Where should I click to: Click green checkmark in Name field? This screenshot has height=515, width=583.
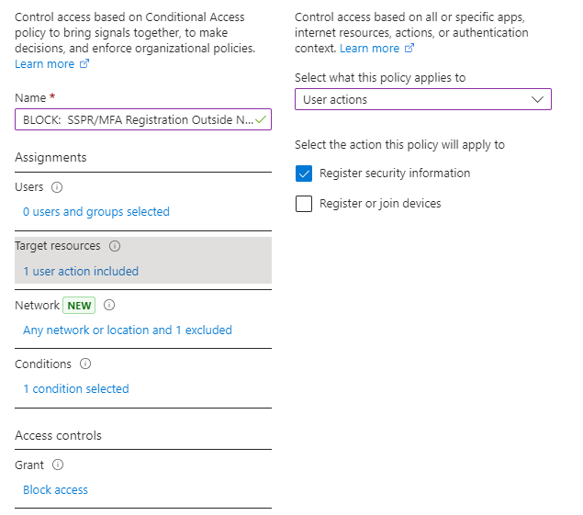coord(261,119)
